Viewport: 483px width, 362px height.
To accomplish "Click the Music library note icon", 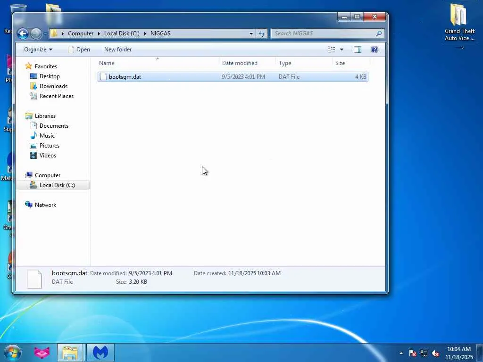I will [x=33, y=135].
